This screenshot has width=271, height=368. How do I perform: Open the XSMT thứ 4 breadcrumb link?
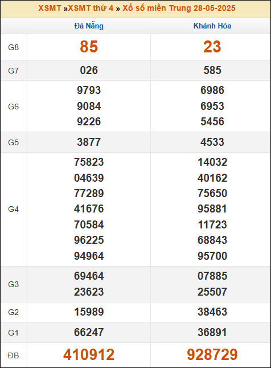[x=91, y=8]
